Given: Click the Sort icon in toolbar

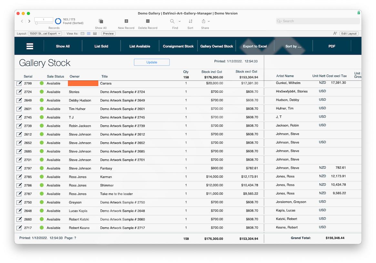Looking at the screenshot, I should click(190, 21).
